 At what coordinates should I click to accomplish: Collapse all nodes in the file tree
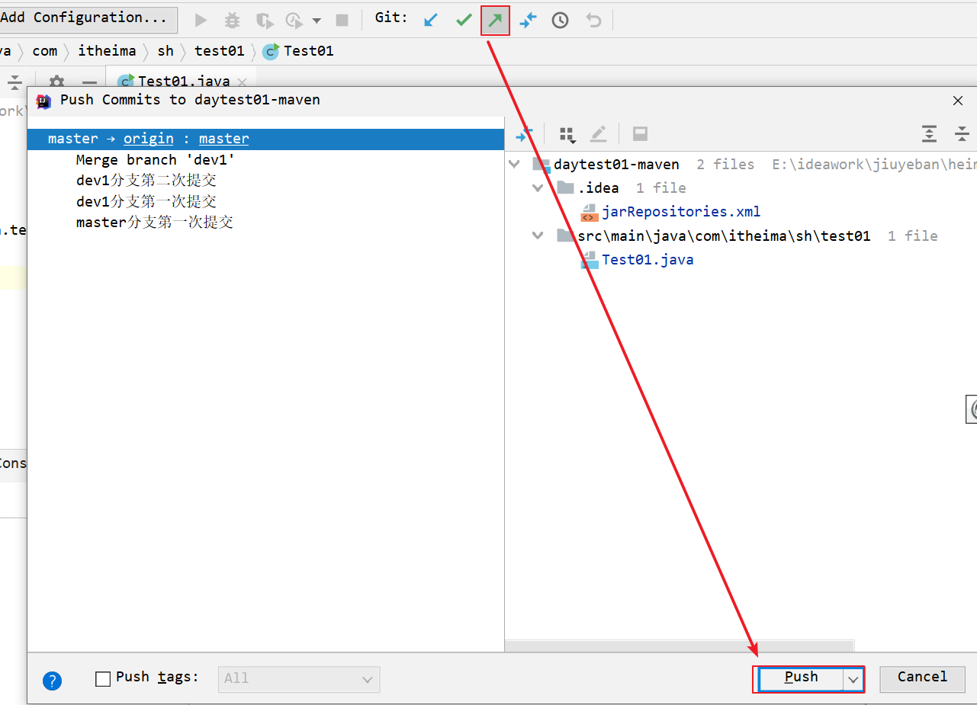962,134
